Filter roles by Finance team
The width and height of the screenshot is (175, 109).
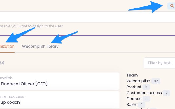tap(134, 99)
